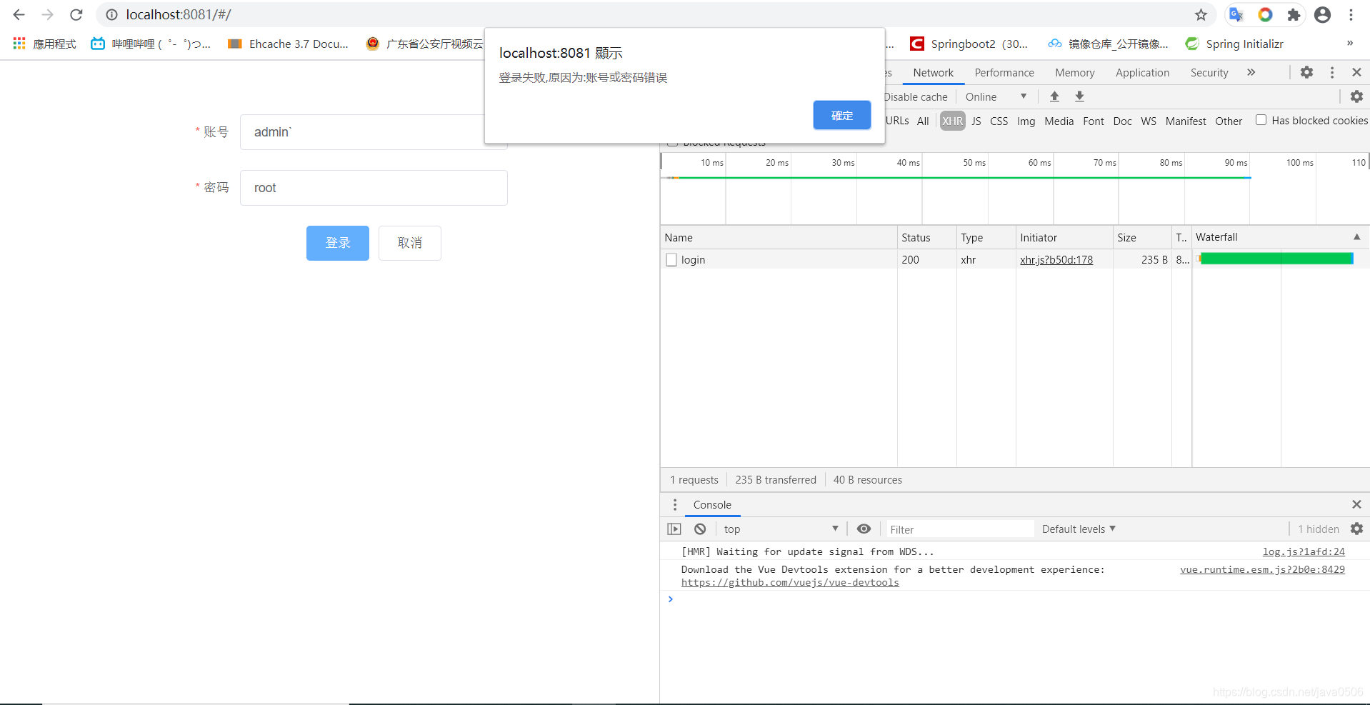Select the Img filter
The height and width of the screenshot is (705, 1370).
point(1026,121)
